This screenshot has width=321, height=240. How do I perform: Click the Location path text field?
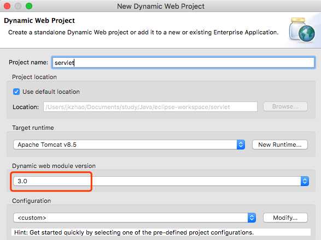pyautogui.click(x=150, y=107)
